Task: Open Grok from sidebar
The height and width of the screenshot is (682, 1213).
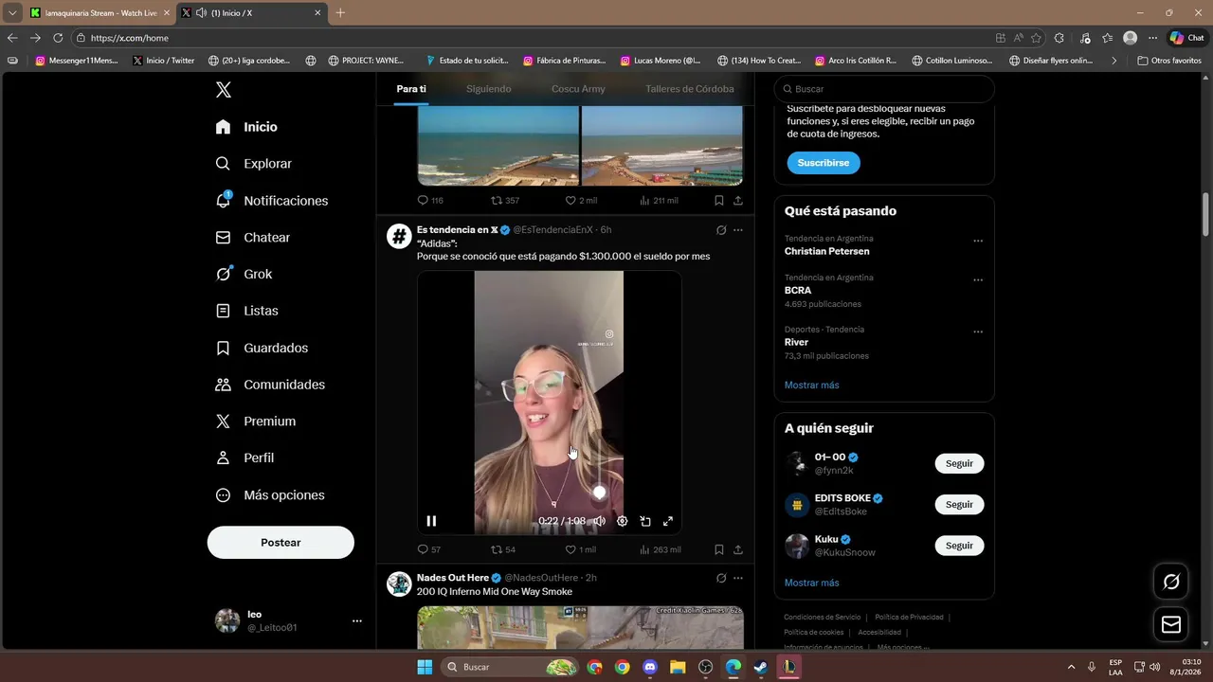Action: (x=244, y=274)
